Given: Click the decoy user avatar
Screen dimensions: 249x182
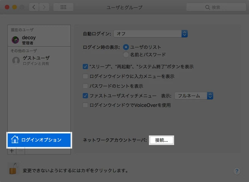Looking at the screenshot, I should coord(15,40).
